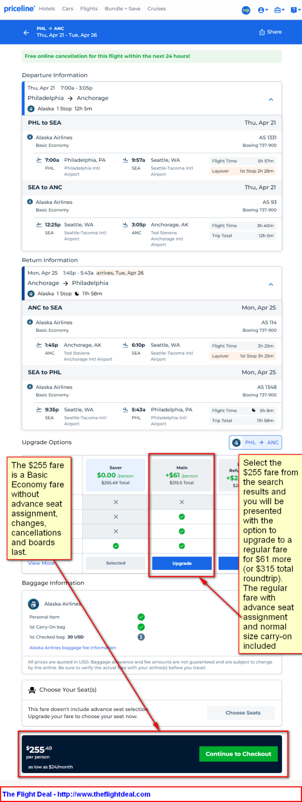Click the Alaska Airlines baggage logo

[x=33, y=604]
